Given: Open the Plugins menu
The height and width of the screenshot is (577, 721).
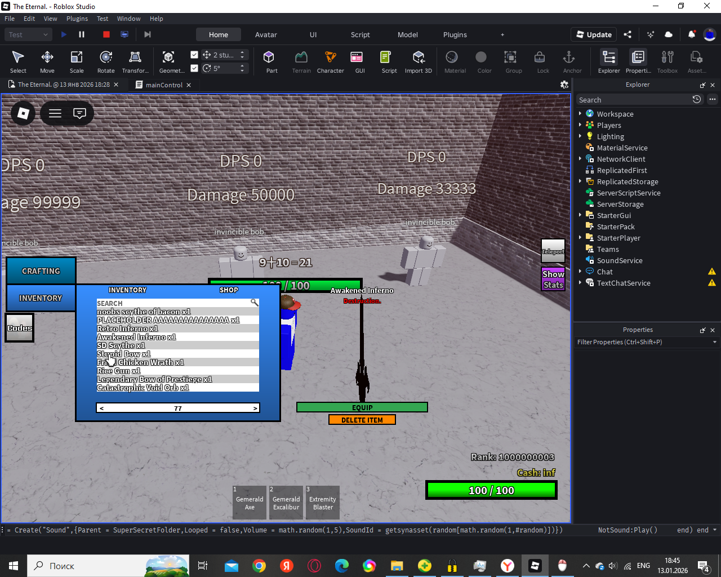Looking at the screenshot, I should (77, 19).
